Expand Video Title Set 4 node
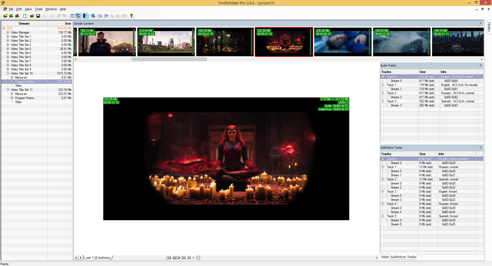492x266 pixels. (x=8, y=49)
